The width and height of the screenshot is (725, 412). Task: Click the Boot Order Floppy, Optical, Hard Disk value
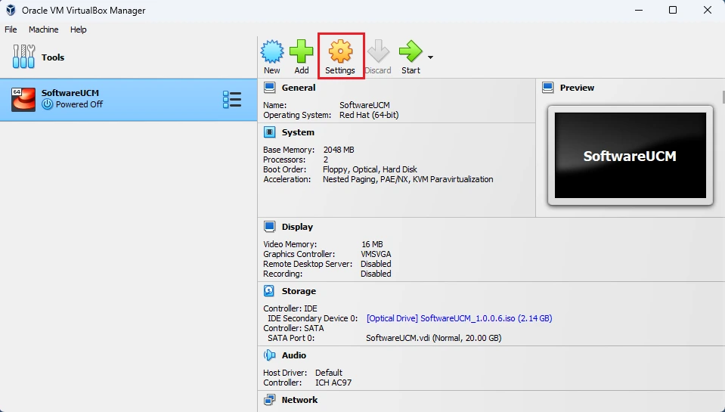pos(370,169)
